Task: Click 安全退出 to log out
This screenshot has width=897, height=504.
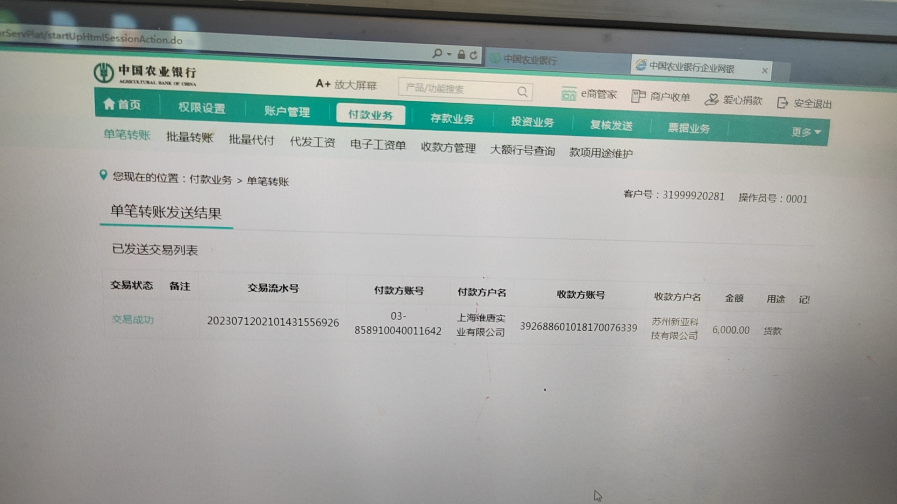Action: point(804,103)
